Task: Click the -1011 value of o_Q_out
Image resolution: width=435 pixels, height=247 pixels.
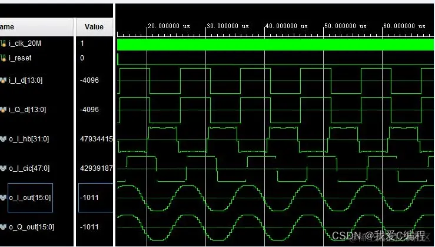Action: click(89, 227)
